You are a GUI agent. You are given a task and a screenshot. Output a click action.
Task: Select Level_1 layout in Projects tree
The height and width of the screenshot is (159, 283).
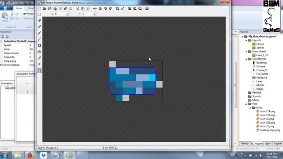pyautogui.click(x=260, y=44)
